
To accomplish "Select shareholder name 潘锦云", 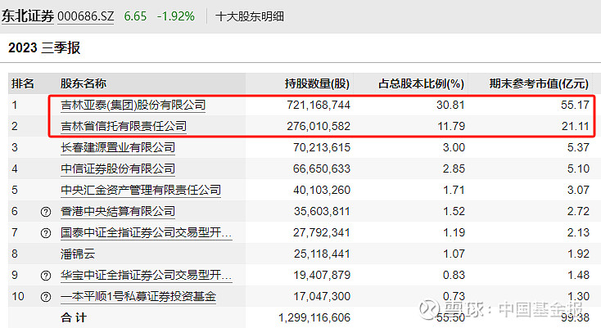I will click(78, 254).
